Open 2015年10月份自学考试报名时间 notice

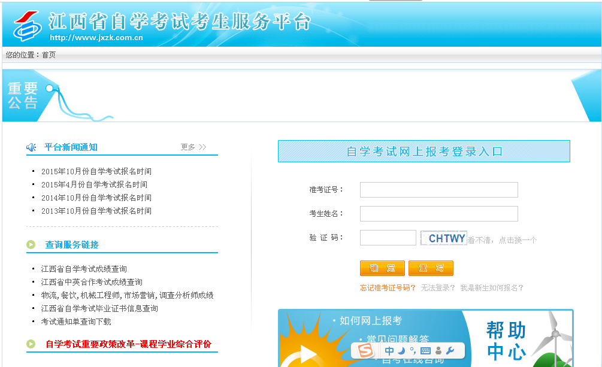point(96,171)
